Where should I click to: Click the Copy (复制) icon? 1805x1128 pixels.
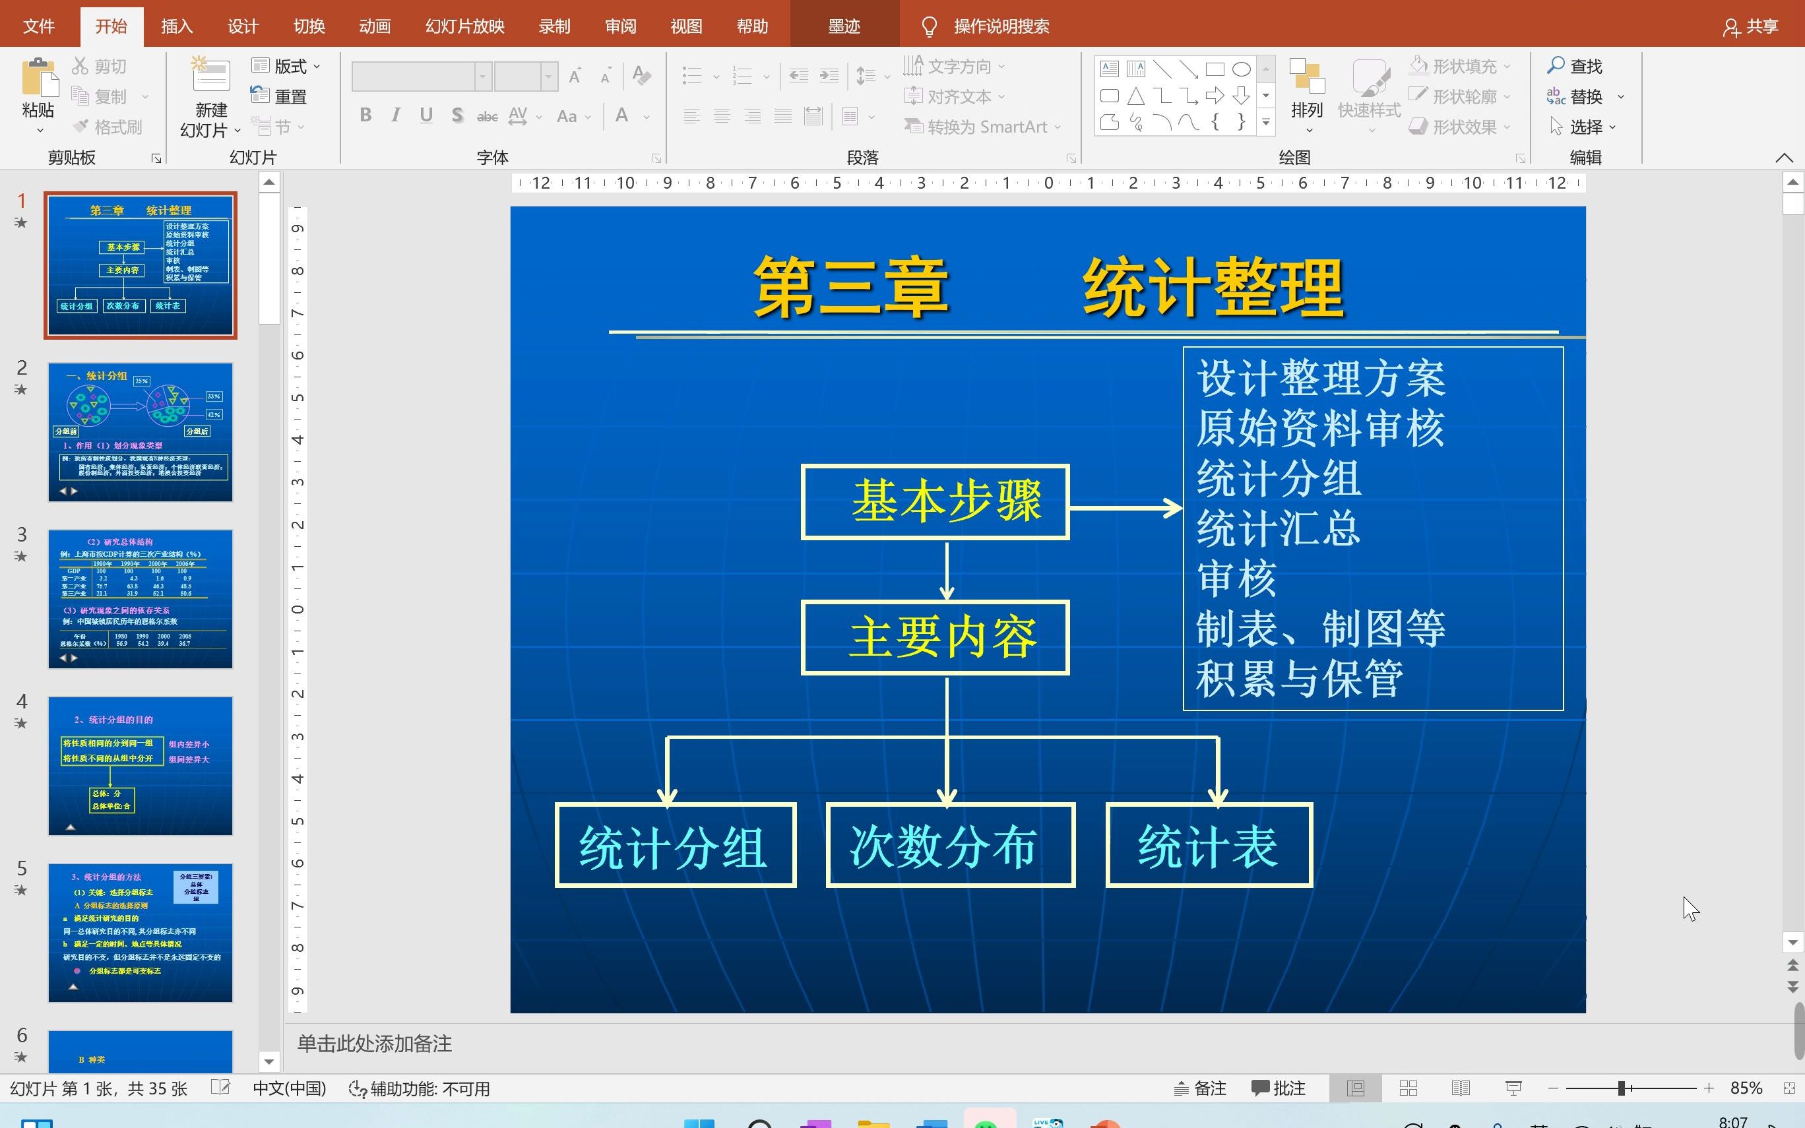pyautogui.click(x=80, y=96)
